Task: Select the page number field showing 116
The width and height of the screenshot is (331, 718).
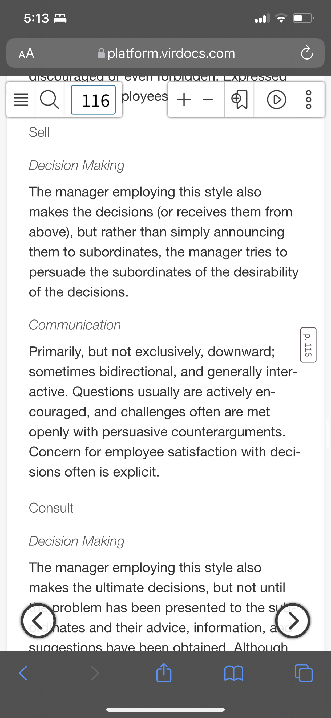Action: pyautogui.click(x=93, y=100)
